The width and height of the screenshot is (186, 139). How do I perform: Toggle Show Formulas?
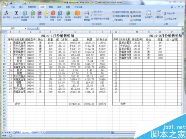pos(135,12)
